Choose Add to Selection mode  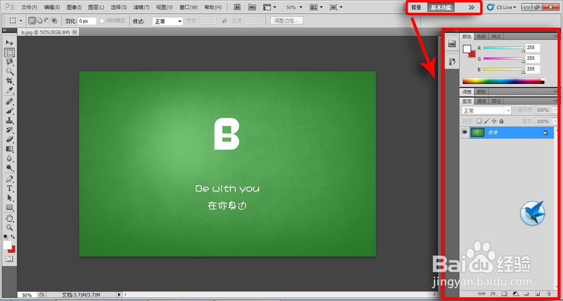pyautogui.click(x=39, y=21)
